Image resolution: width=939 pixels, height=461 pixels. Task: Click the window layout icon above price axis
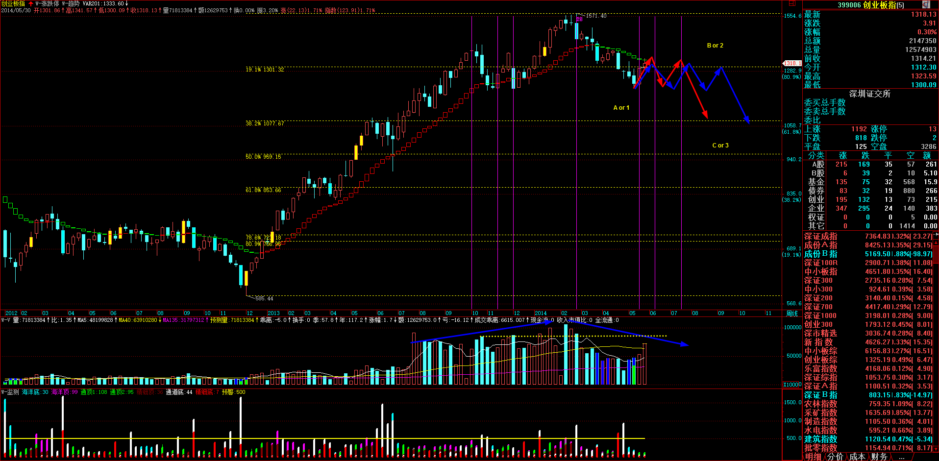[x=791, y=3]
